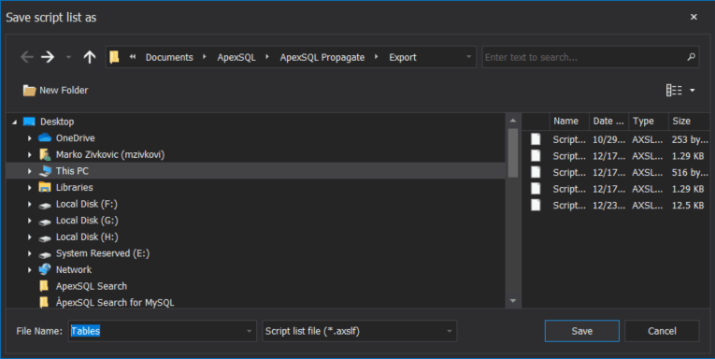Open File Name history dropdown
Viewport: 715px width, 359px height.
(x=249, y=331)
